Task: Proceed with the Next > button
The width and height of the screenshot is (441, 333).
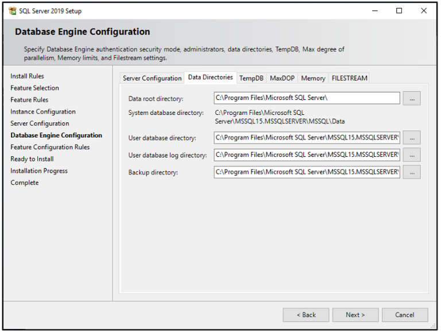Action: point(355,315)
